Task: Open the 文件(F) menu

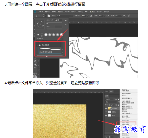Action: click(x=41, y=12)
